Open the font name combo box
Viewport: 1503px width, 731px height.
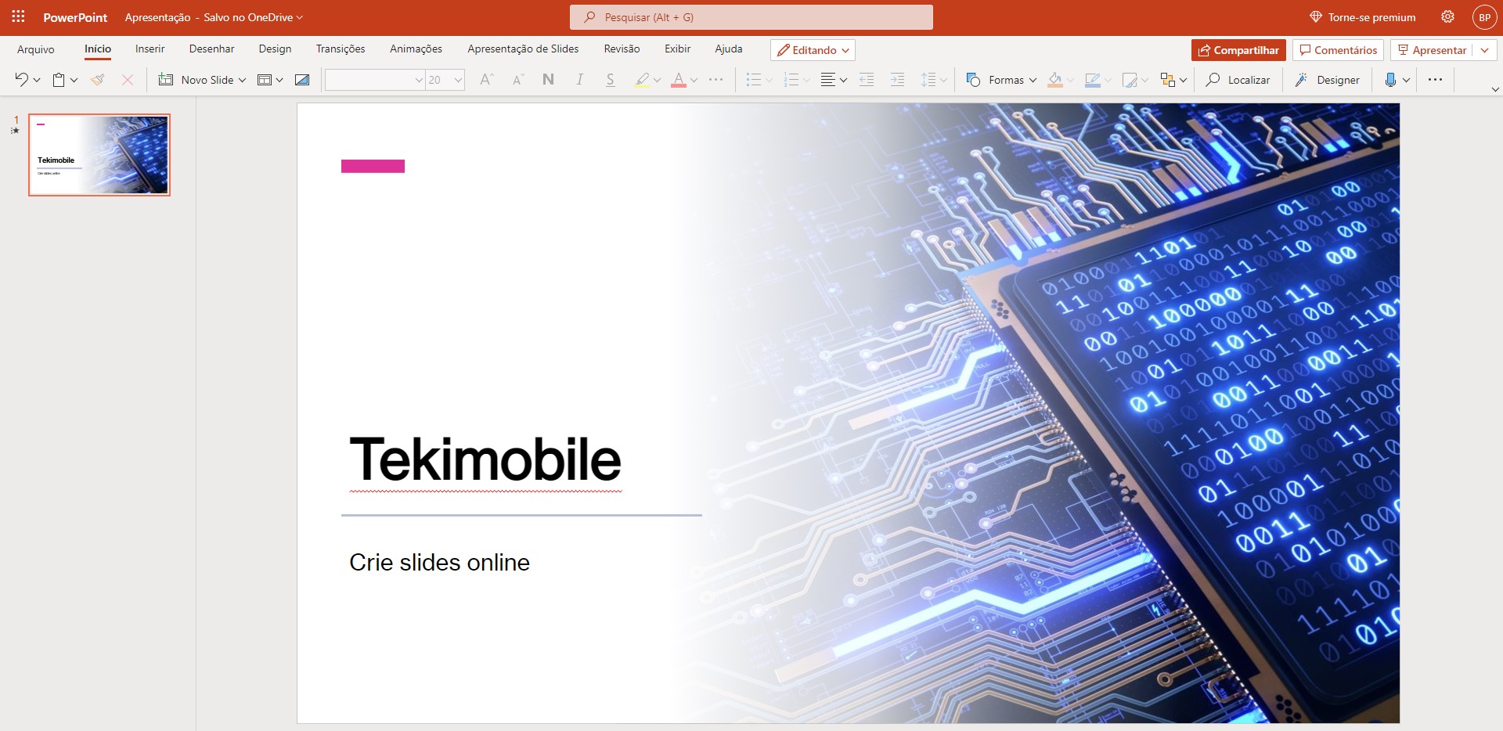pyautogui.click(x=375, y=79)
